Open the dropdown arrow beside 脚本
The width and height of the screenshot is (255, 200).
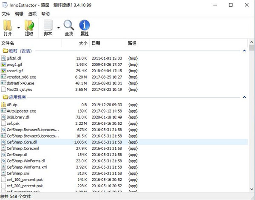pyautogui.click(x=58, y=28)
